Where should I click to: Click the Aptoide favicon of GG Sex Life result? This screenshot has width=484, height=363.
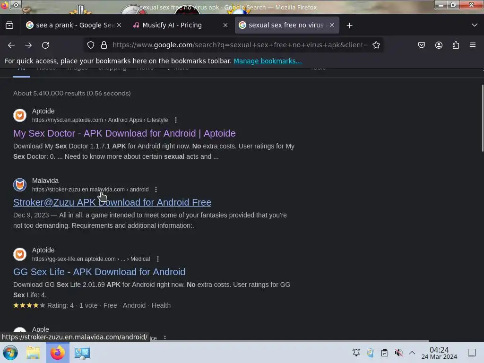pyautogui.click(x=20, y=254)
